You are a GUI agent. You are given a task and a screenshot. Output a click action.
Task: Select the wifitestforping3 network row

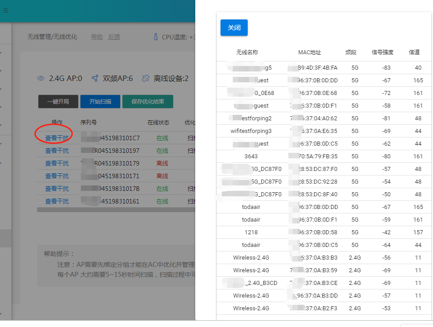click(251, 131)
